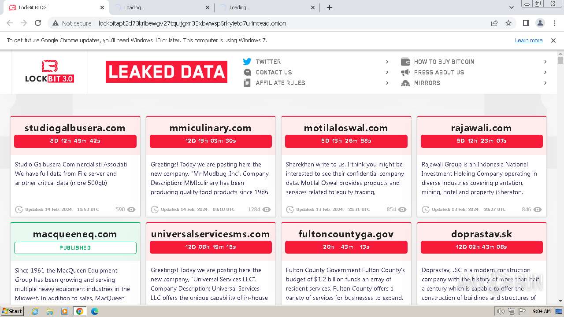This screenshot has width=564, height=317.
Task: Click the page vertical scrollbar thumb
Action: click(x=560, y=60)
